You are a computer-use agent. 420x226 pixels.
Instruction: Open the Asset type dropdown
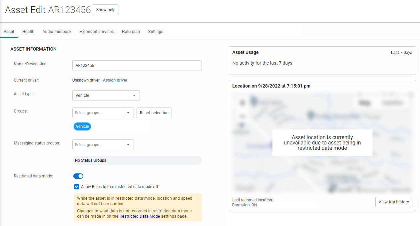coord(134,95)
